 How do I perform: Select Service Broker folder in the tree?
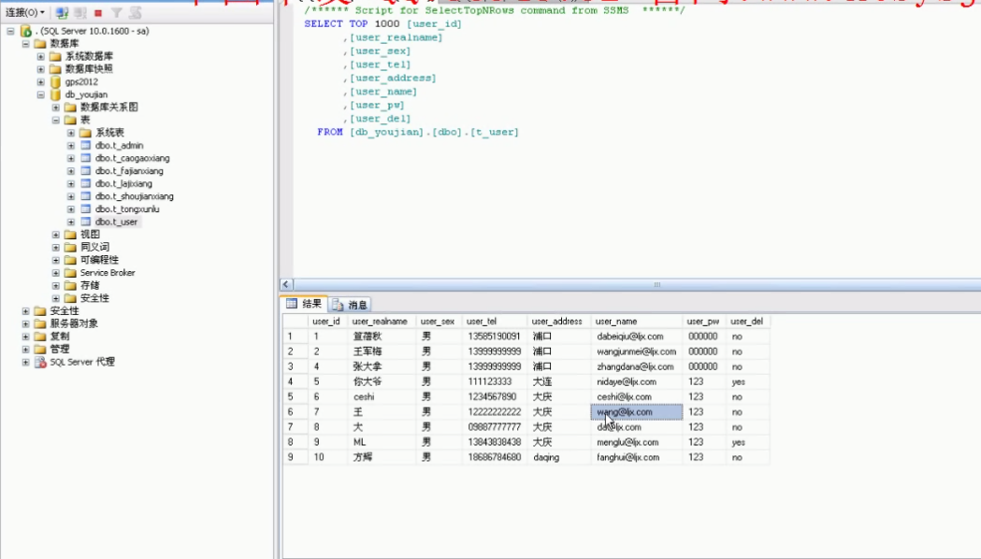pos(107,273)
